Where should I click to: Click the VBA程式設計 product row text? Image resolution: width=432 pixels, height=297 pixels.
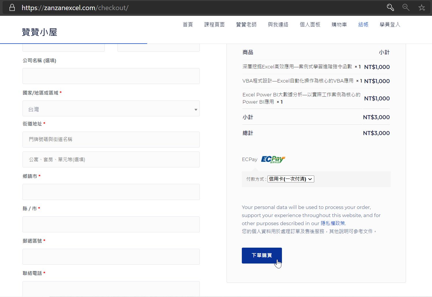click(x=298, y=81)
